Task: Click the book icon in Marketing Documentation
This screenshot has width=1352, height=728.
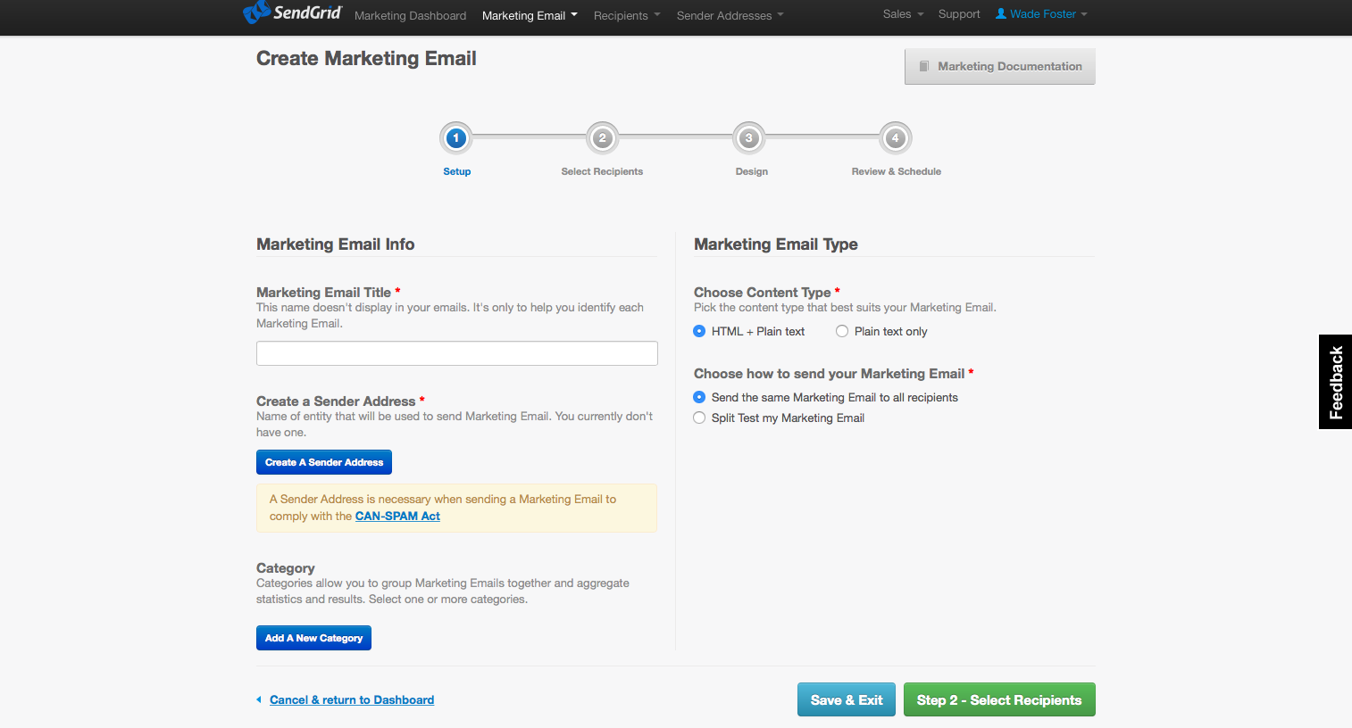Action: [924, 66]
